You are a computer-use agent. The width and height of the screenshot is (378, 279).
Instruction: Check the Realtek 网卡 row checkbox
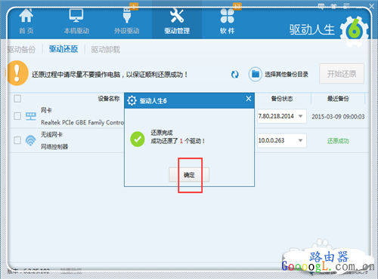[17, 116]
